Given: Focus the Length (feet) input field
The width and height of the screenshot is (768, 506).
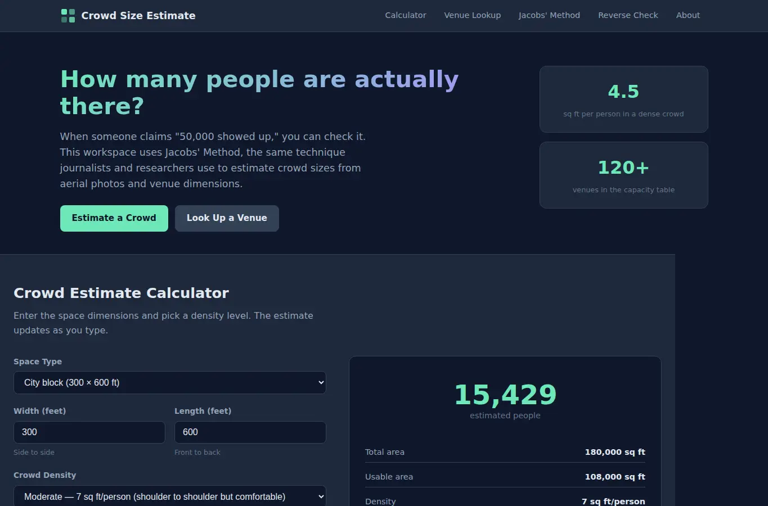Looking at the screenshot, I should click(250, 432).
